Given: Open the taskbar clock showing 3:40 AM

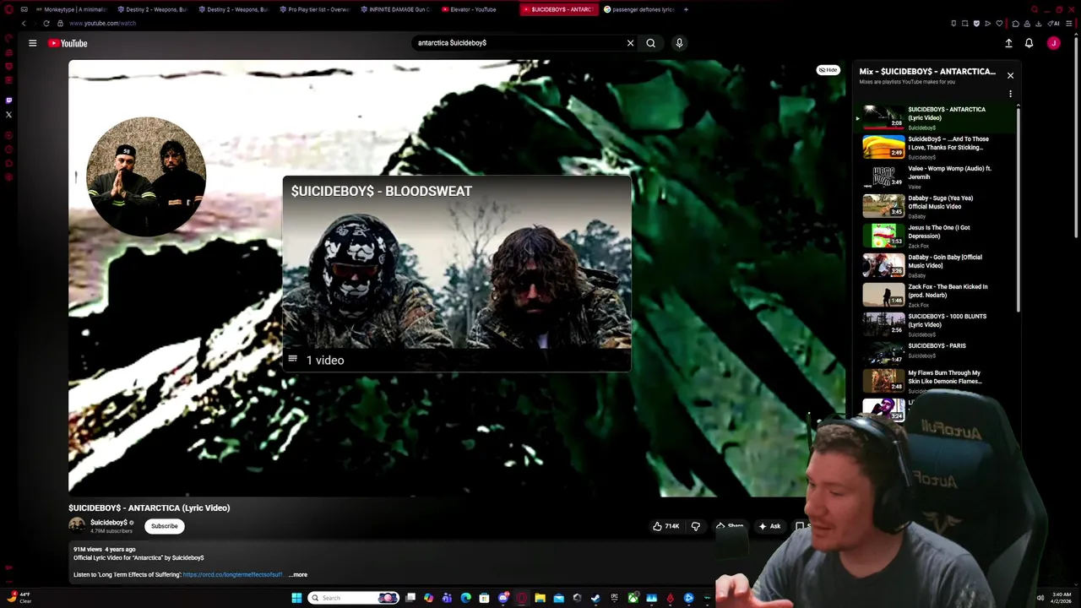Looking at the screenshot, I should click(1062, 598).
